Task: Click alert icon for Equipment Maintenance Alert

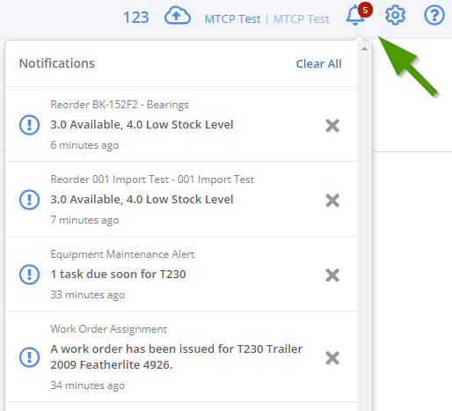Action: 29,275
